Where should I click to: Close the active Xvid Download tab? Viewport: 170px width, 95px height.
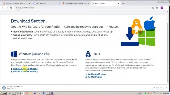click(x=118, y=3)
